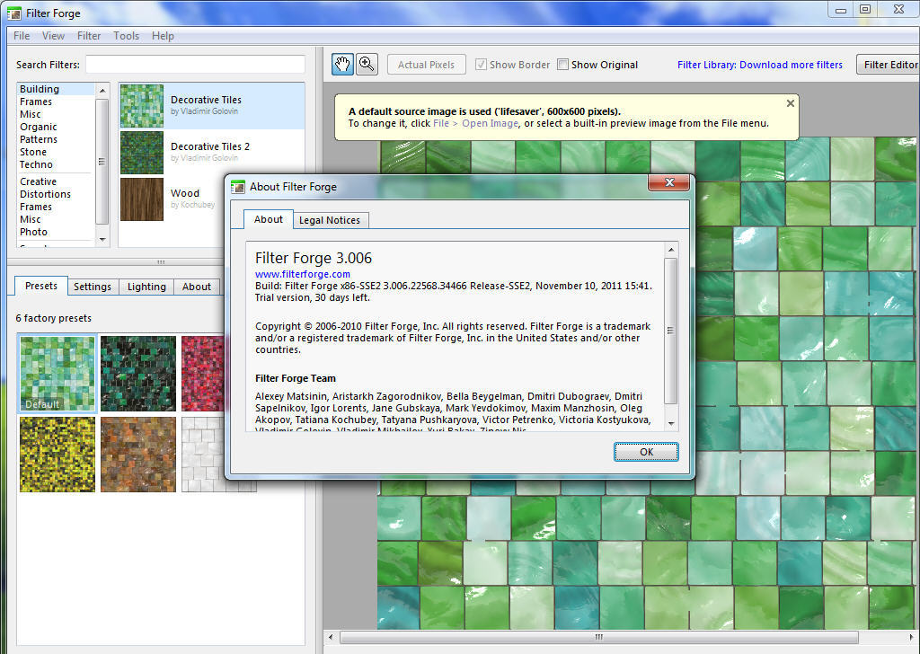The height and width of the screenshot is (654, 920).
Task: Pick the red factory preset thumbnail
Action: [202, 374]
